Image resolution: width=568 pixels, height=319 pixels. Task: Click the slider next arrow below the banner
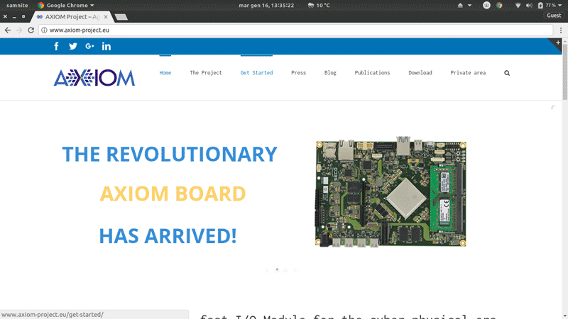coord(267,270)
